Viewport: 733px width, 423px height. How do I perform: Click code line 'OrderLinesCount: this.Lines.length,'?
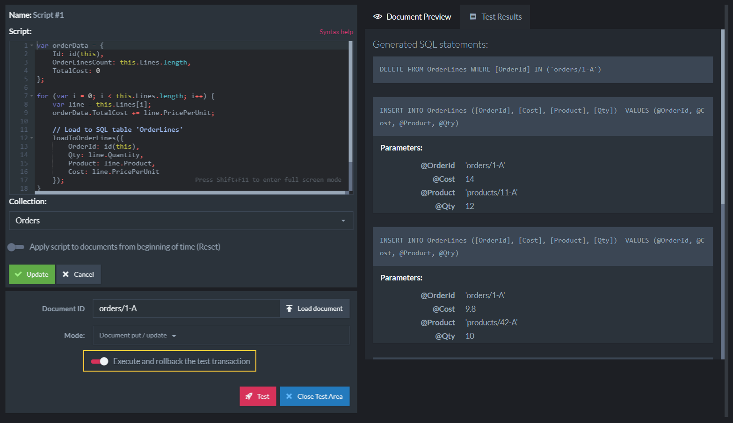(122, 63)
